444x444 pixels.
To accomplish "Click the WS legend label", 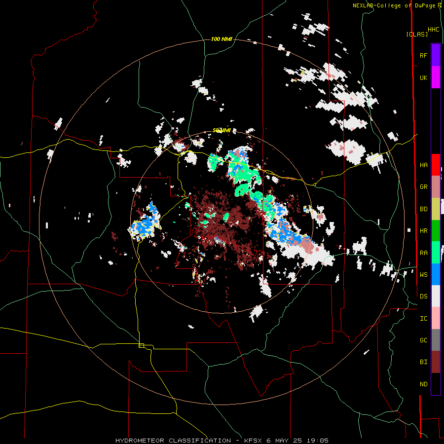I will tap(423, 274).
